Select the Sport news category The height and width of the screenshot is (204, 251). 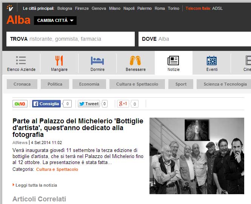(x=181, y=84)
